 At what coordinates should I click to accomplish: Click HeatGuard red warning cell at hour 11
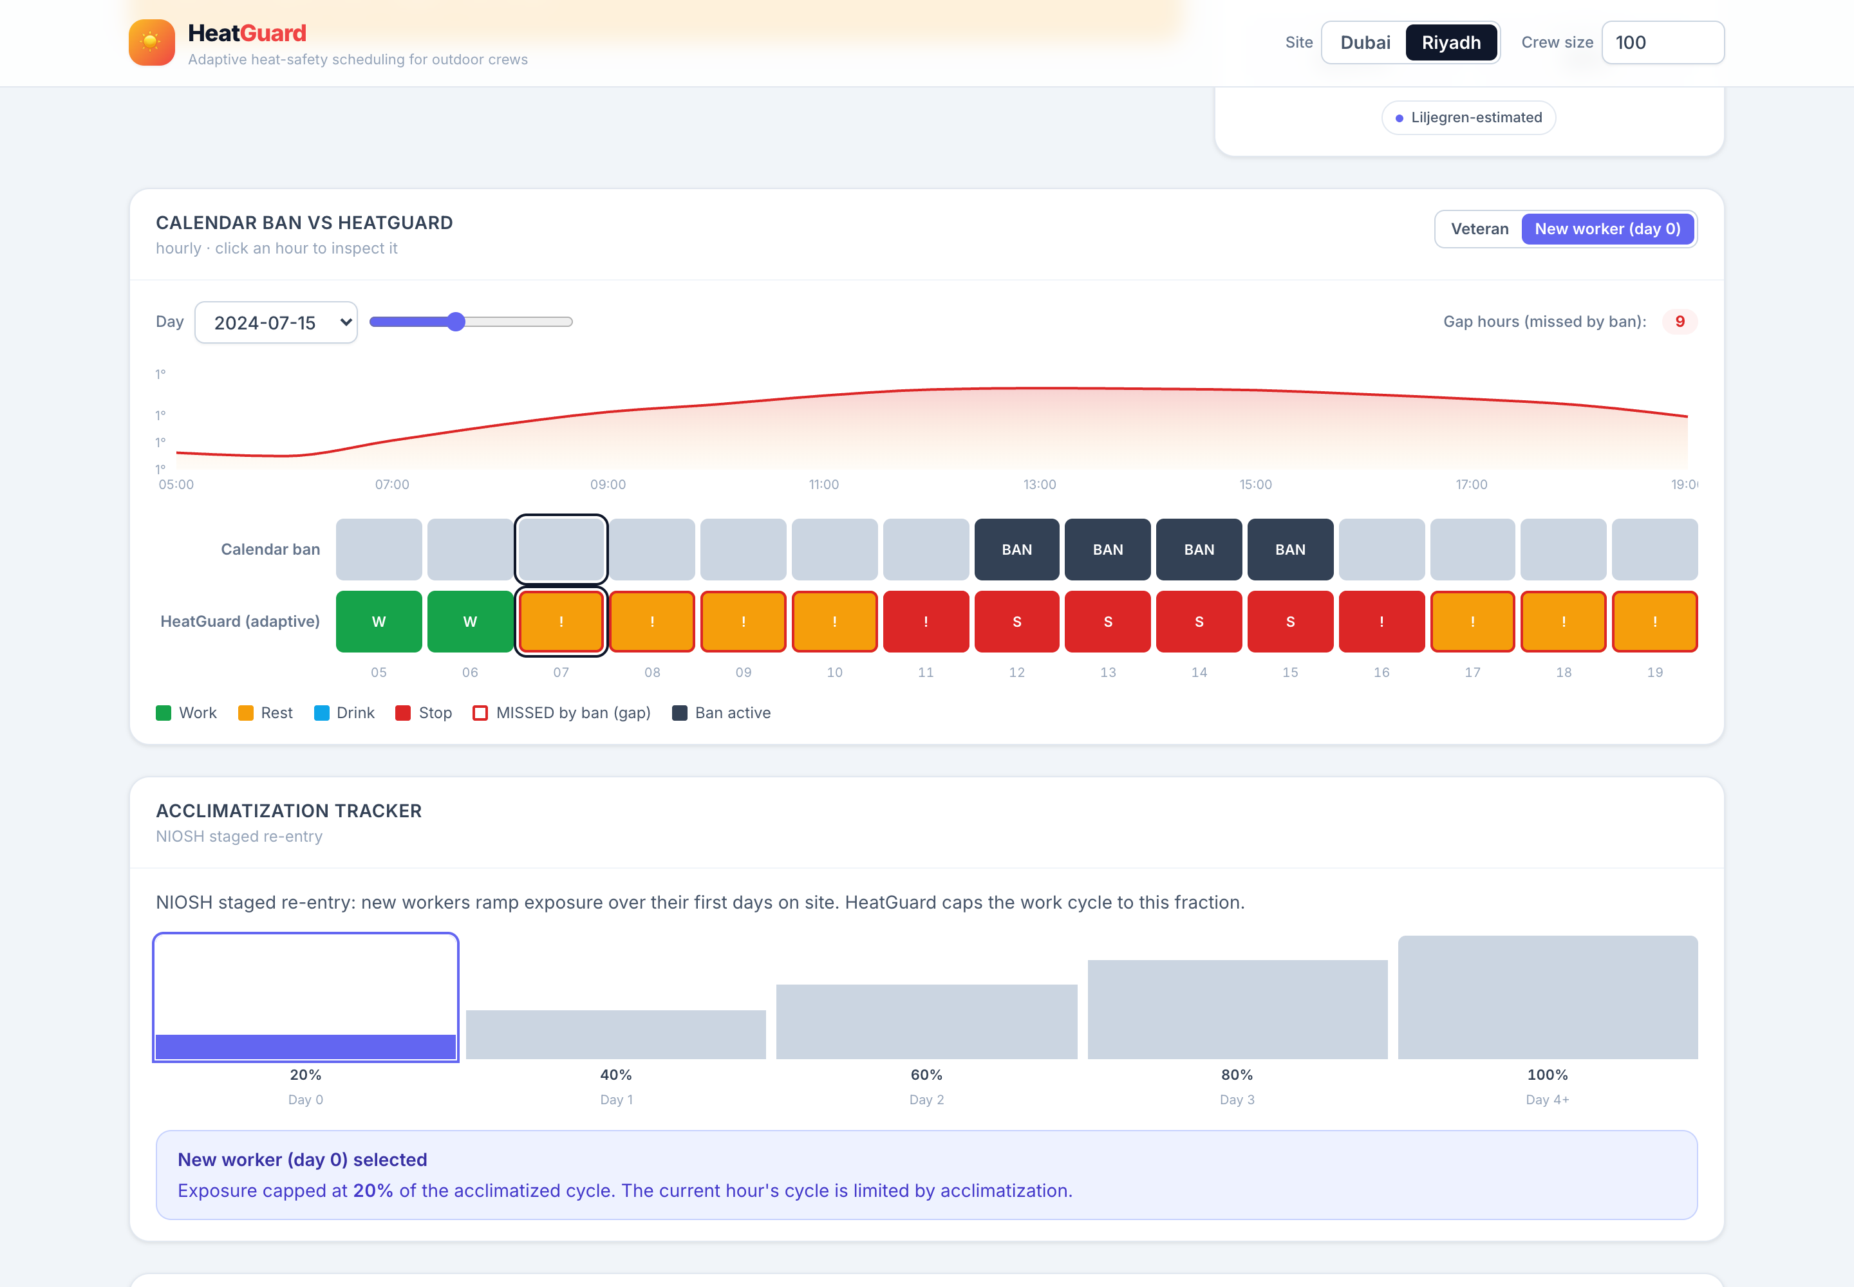click(x=925, y=622)
